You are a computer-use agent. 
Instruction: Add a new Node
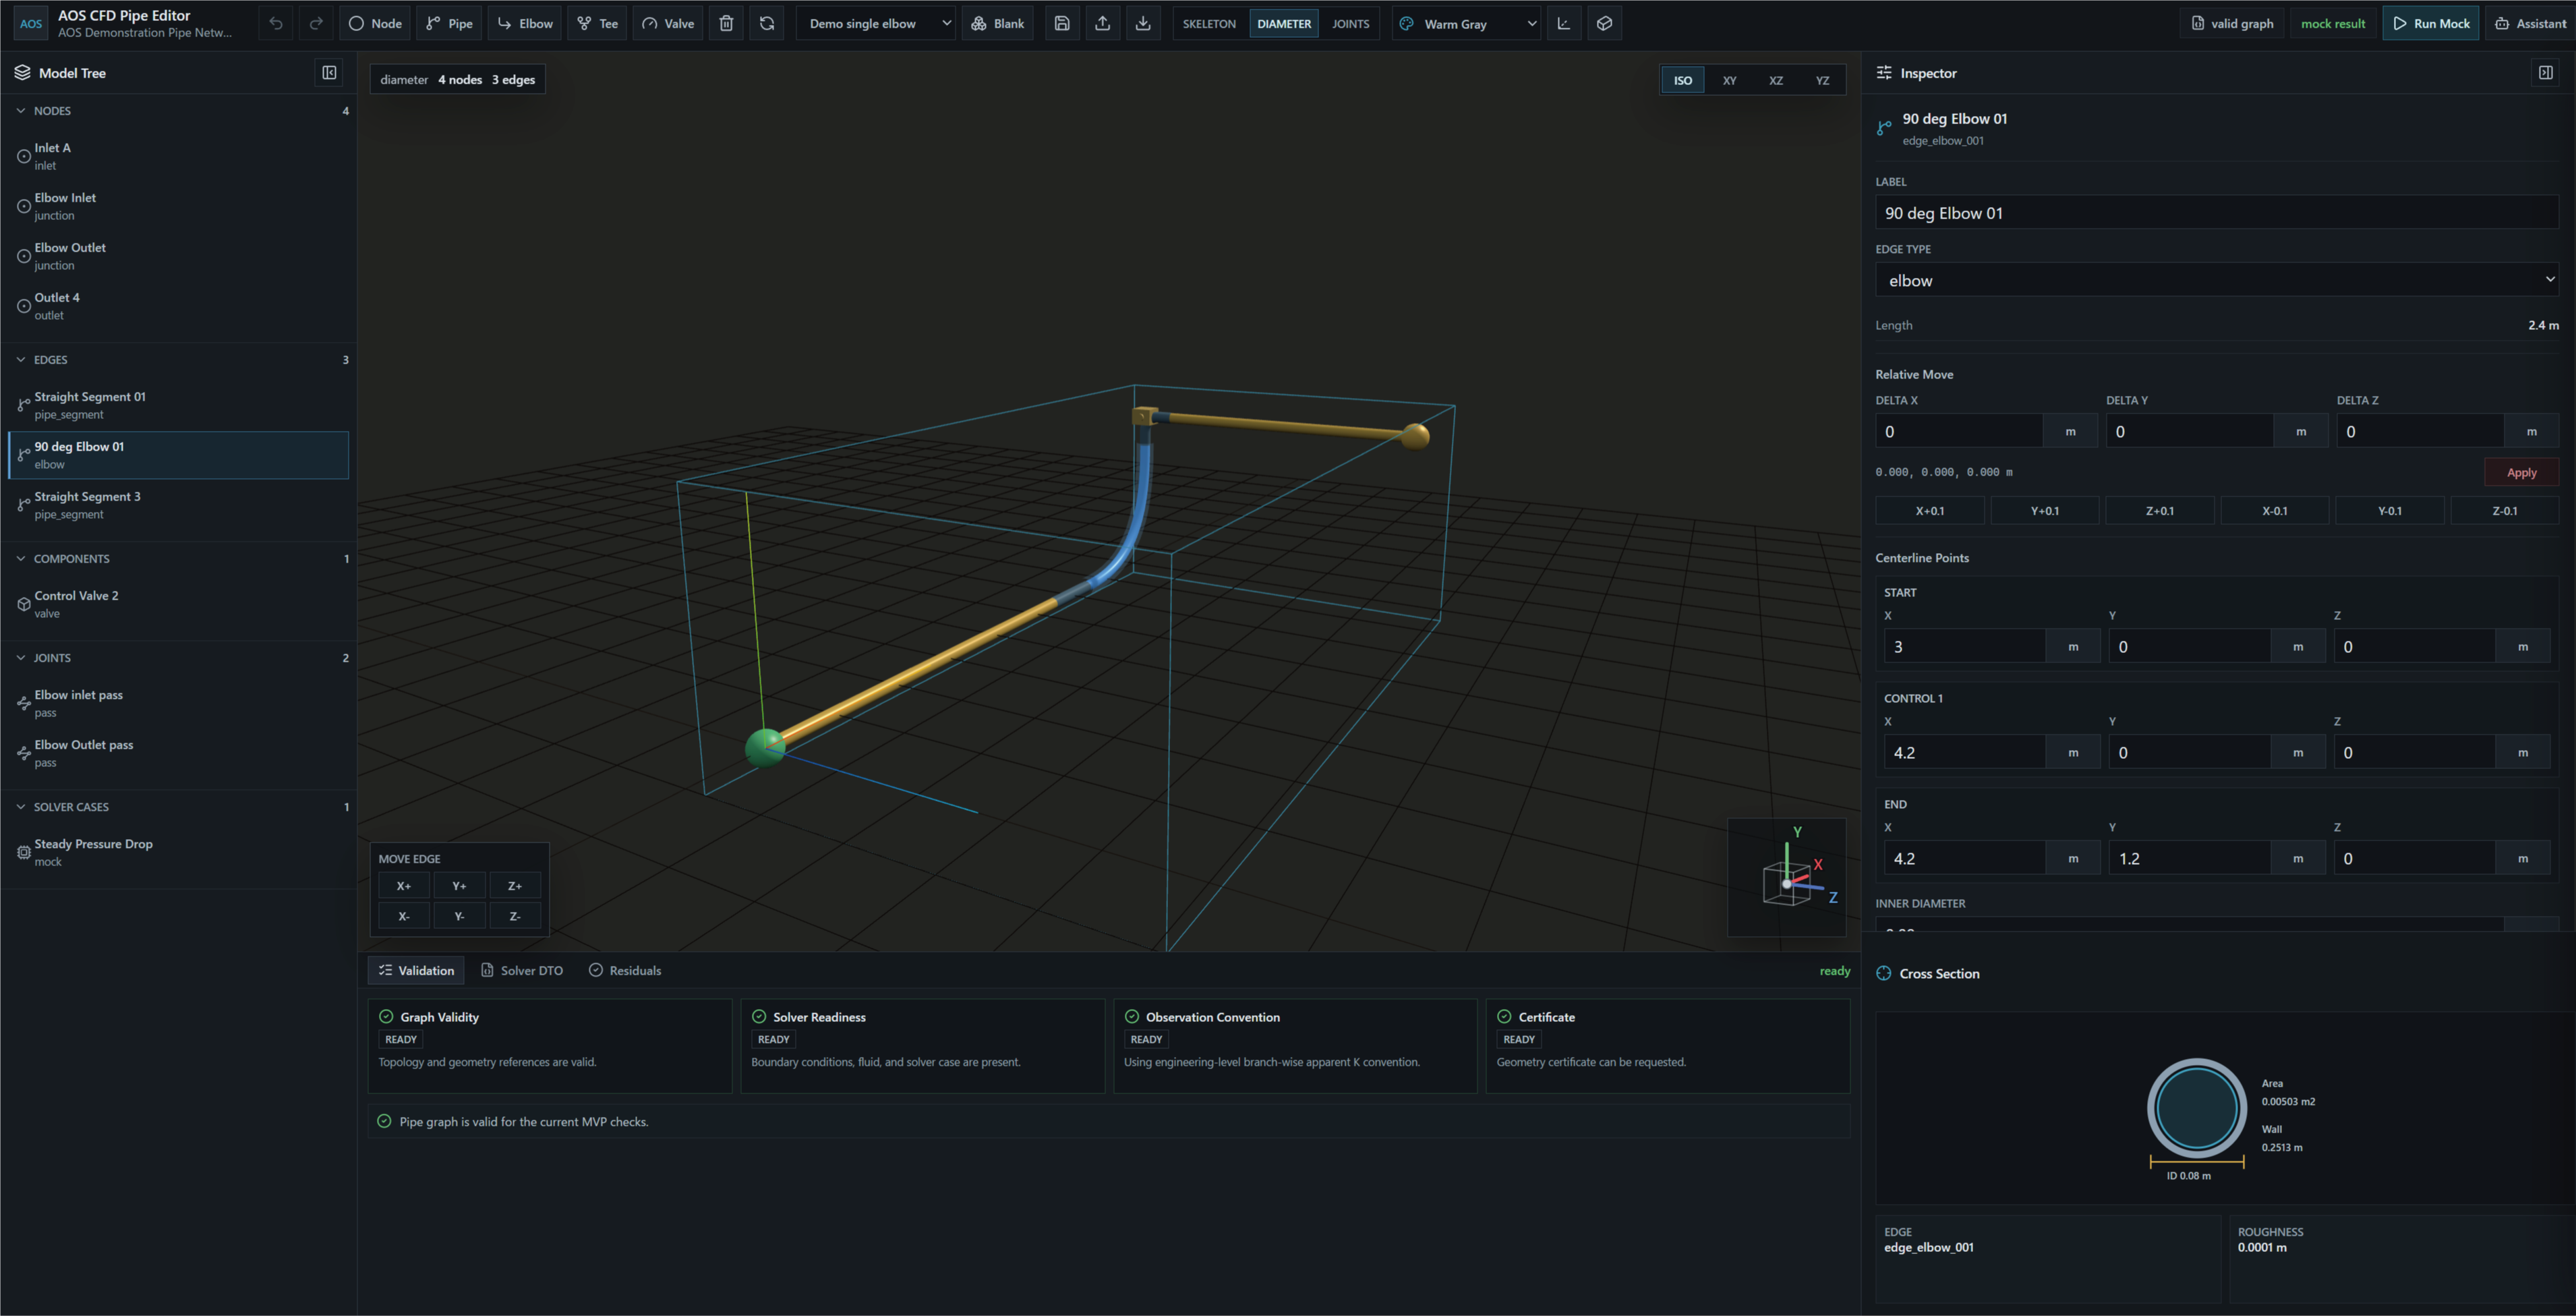coord(375,23)
